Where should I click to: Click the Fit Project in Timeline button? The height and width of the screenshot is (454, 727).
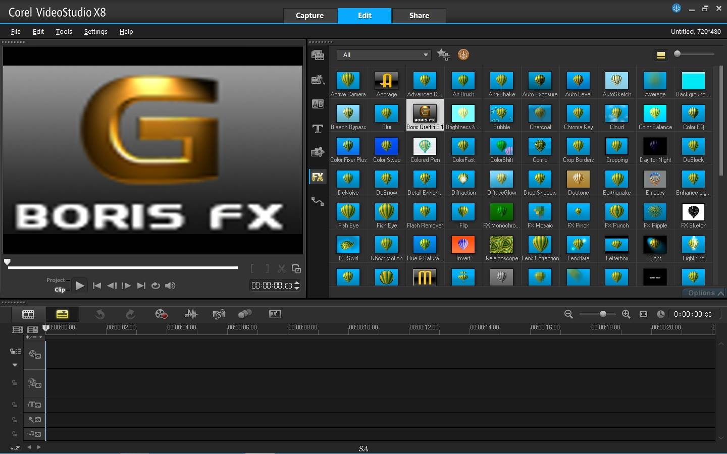643,314
